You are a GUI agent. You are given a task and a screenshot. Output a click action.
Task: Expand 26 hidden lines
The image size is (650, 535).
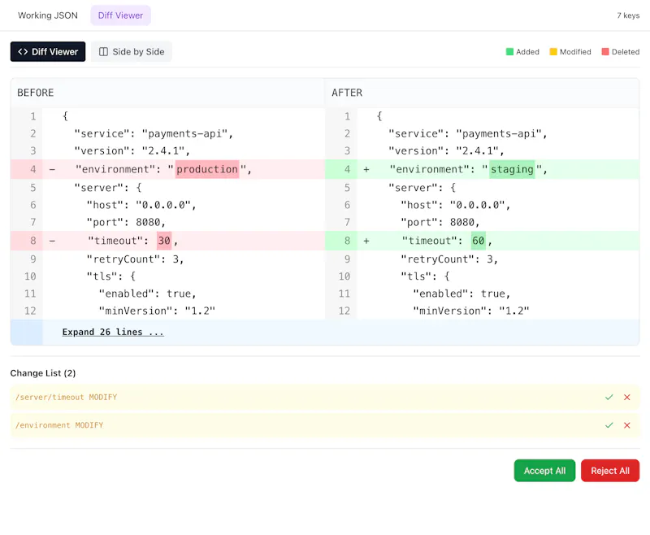tap(113, 333)
